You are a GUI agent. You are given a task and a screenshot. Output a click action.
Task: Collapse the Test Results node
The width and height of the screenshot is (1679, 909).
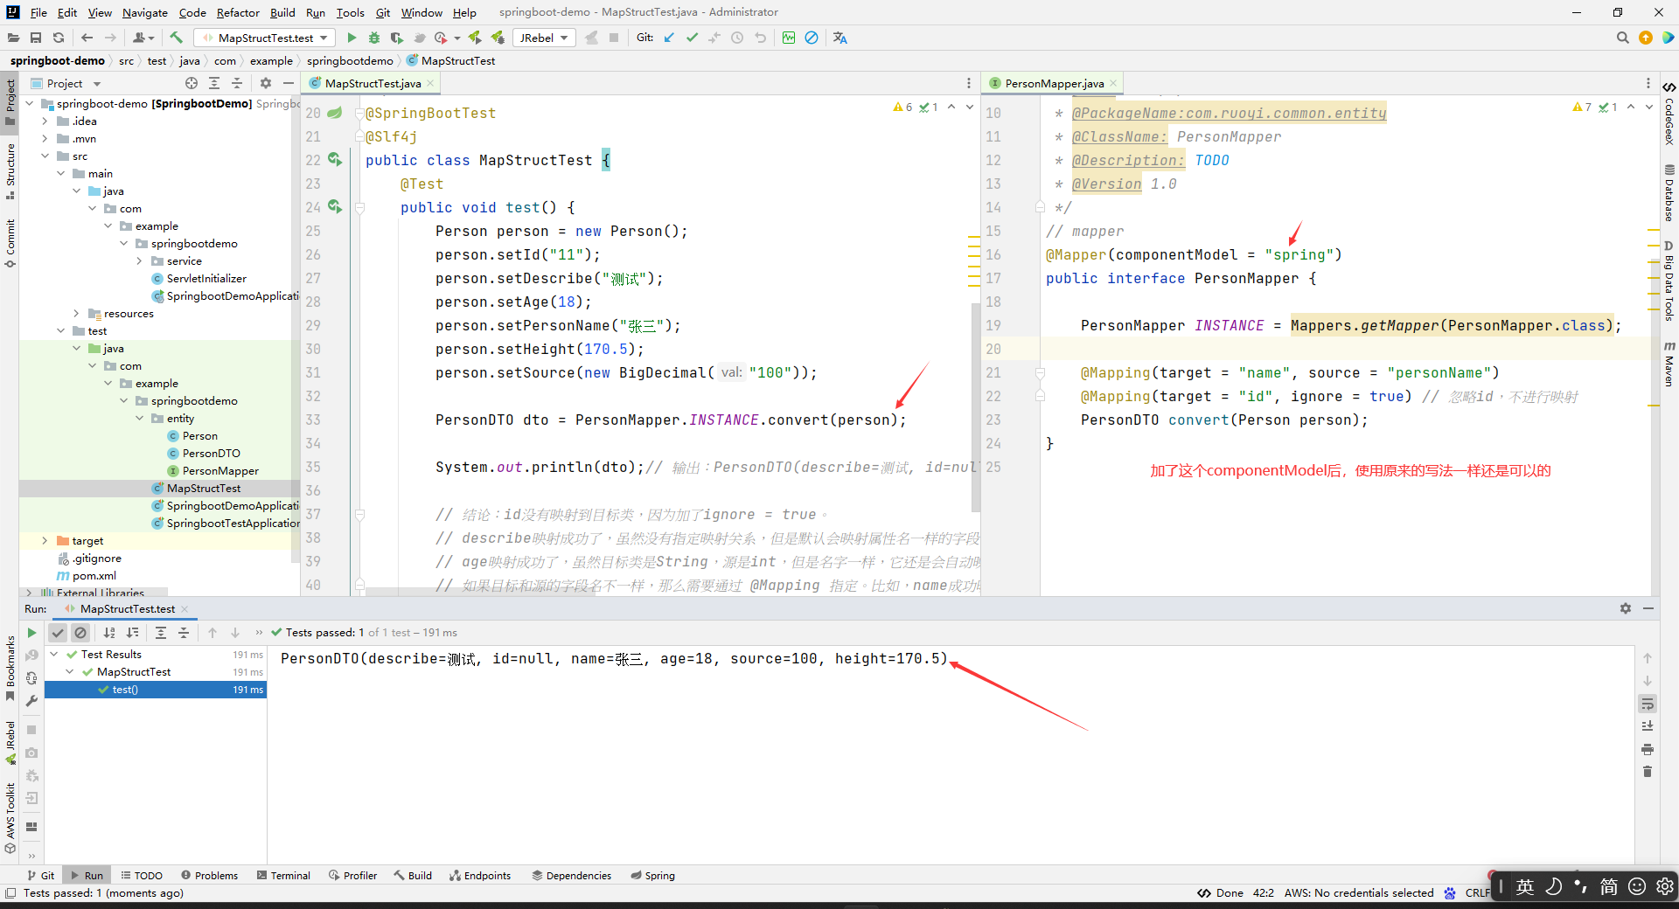click(x=54, y=655)
